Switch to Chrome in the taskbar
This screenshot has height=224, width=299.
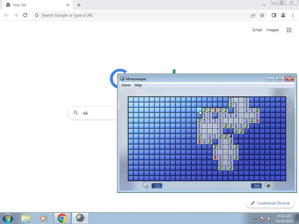point(62,218)
